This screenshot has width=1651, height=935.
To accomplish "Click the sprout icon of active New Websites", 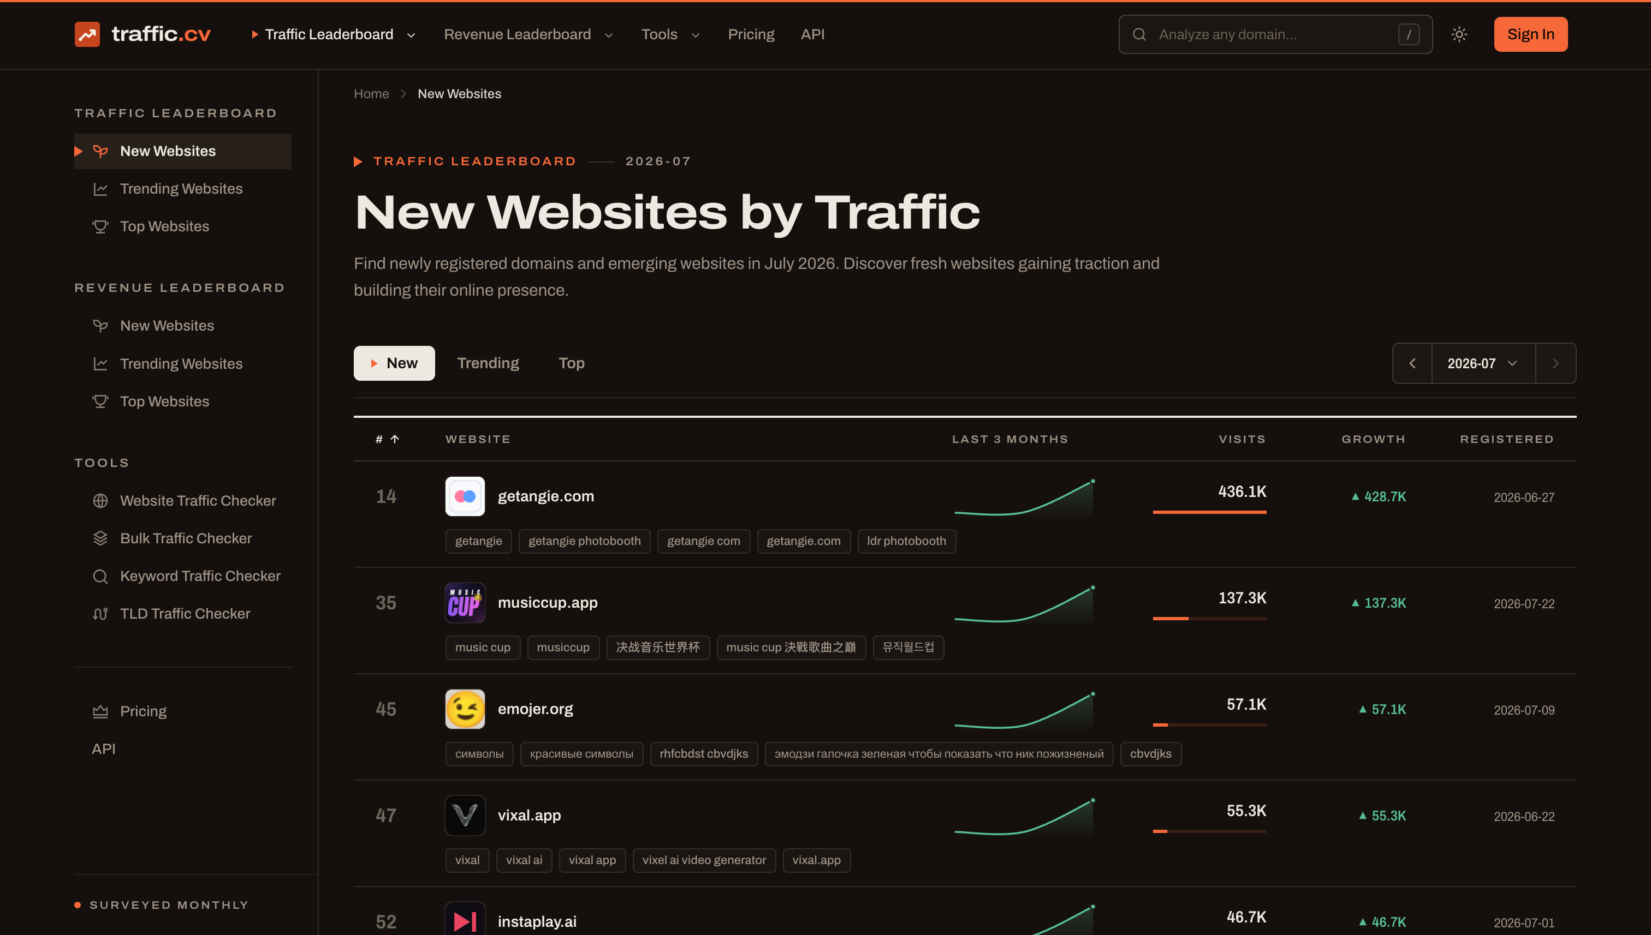I will coord(100,152).
